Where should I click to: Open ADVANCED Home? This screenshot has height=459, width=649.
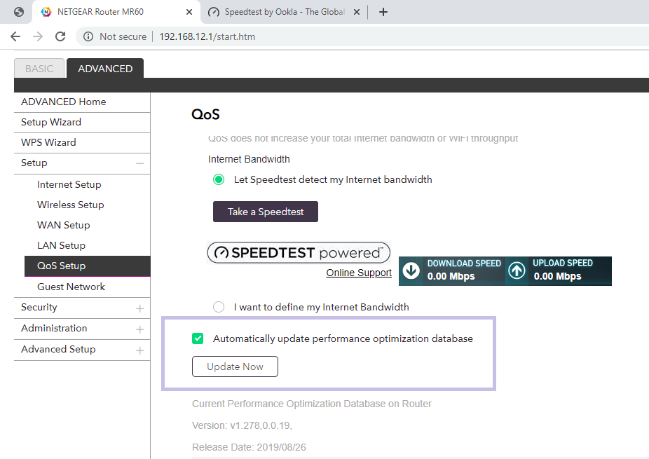coord(82,102)
